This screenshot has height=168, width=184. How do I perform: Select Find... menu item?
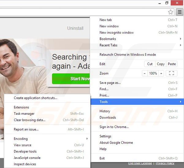click(137, 89)
